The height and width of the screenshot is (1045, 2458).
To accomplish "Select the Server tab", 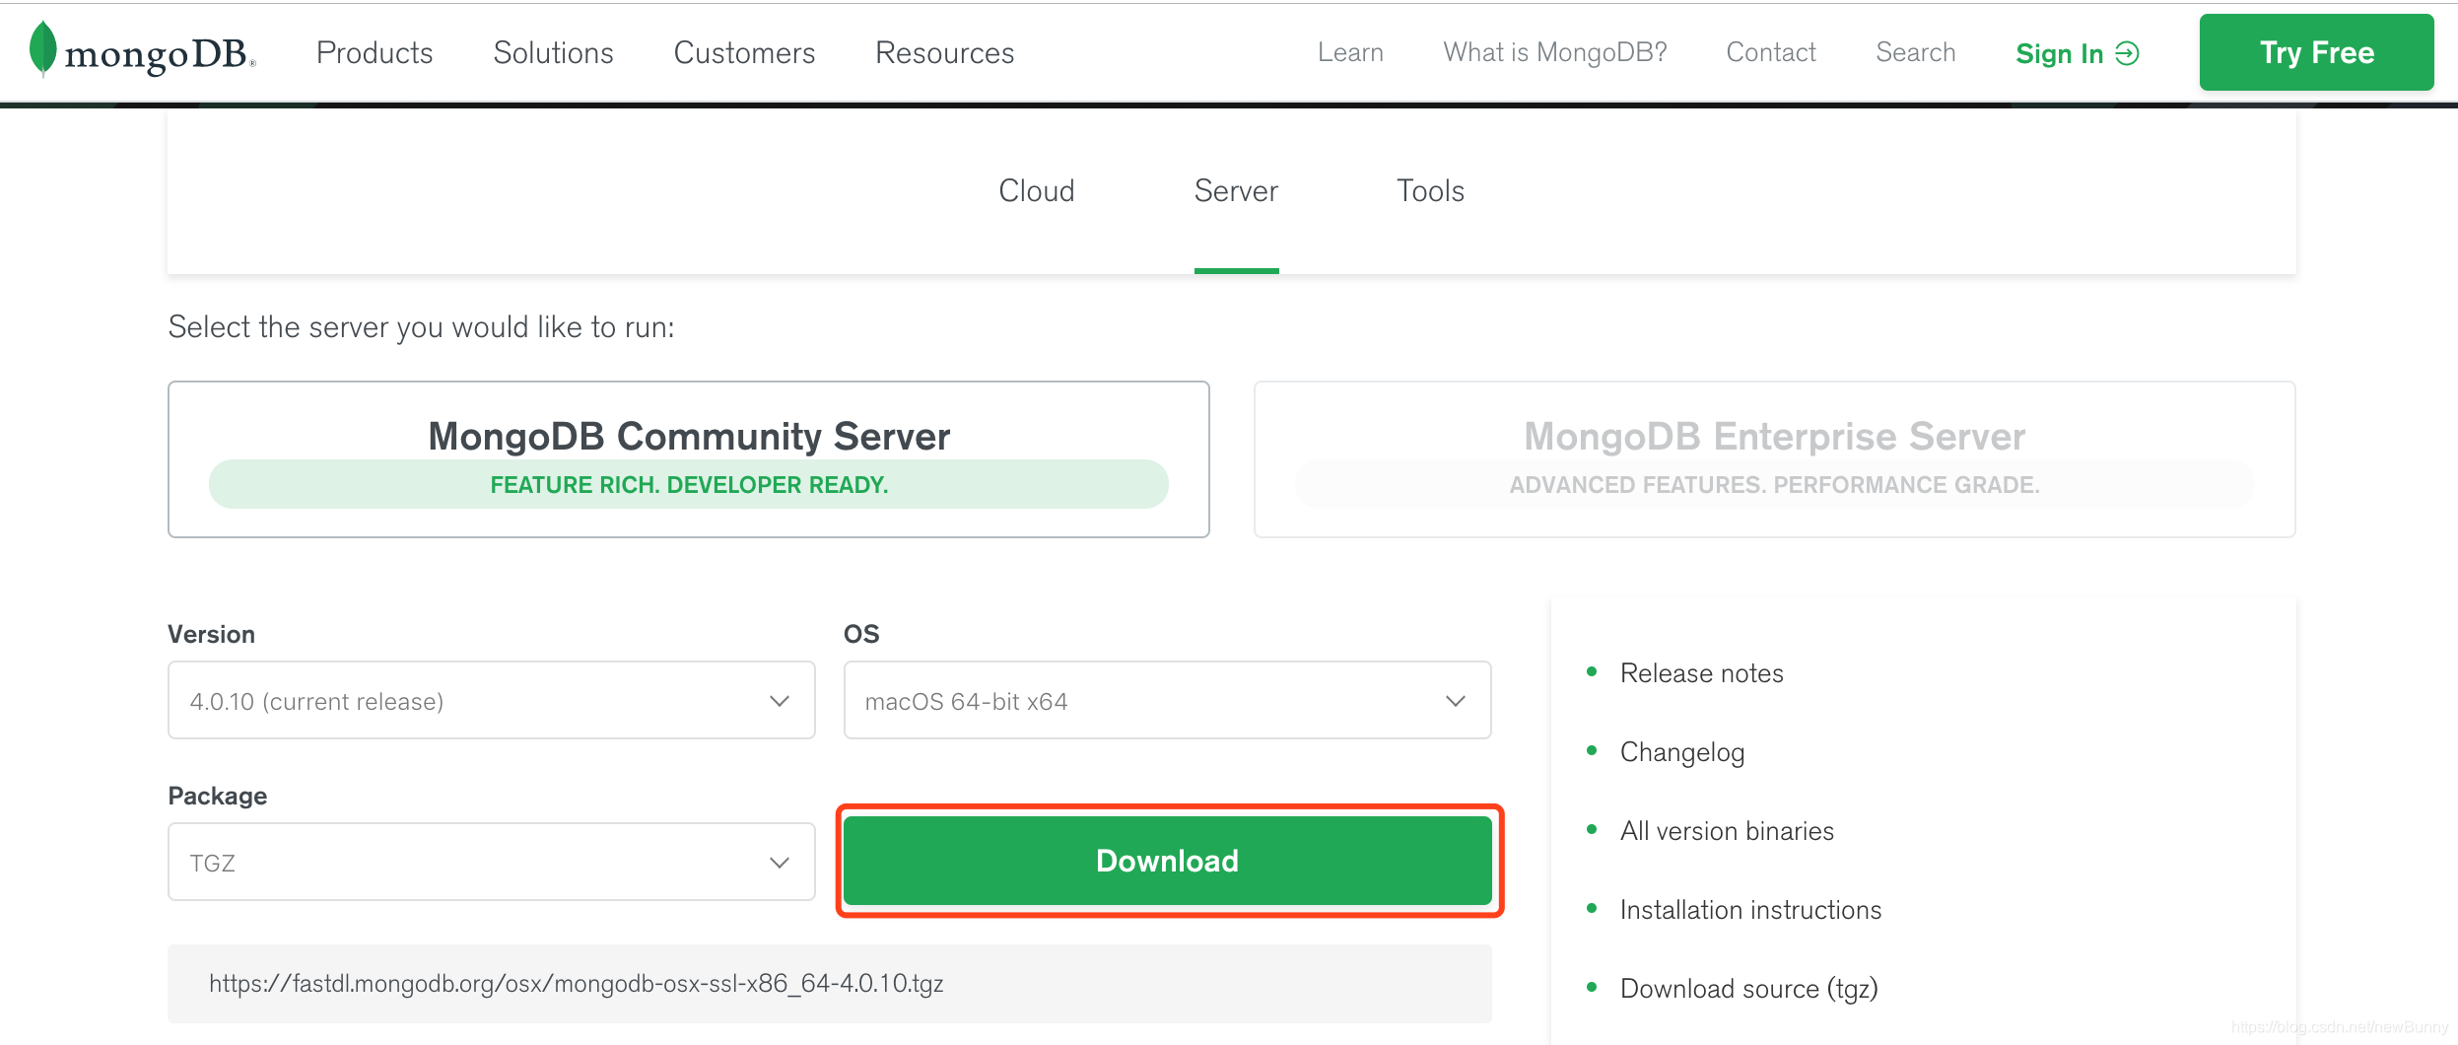I will click(x=1235, y=190).
